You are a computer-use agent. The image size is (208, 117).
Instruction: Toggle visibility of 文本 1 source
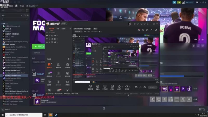47,36
